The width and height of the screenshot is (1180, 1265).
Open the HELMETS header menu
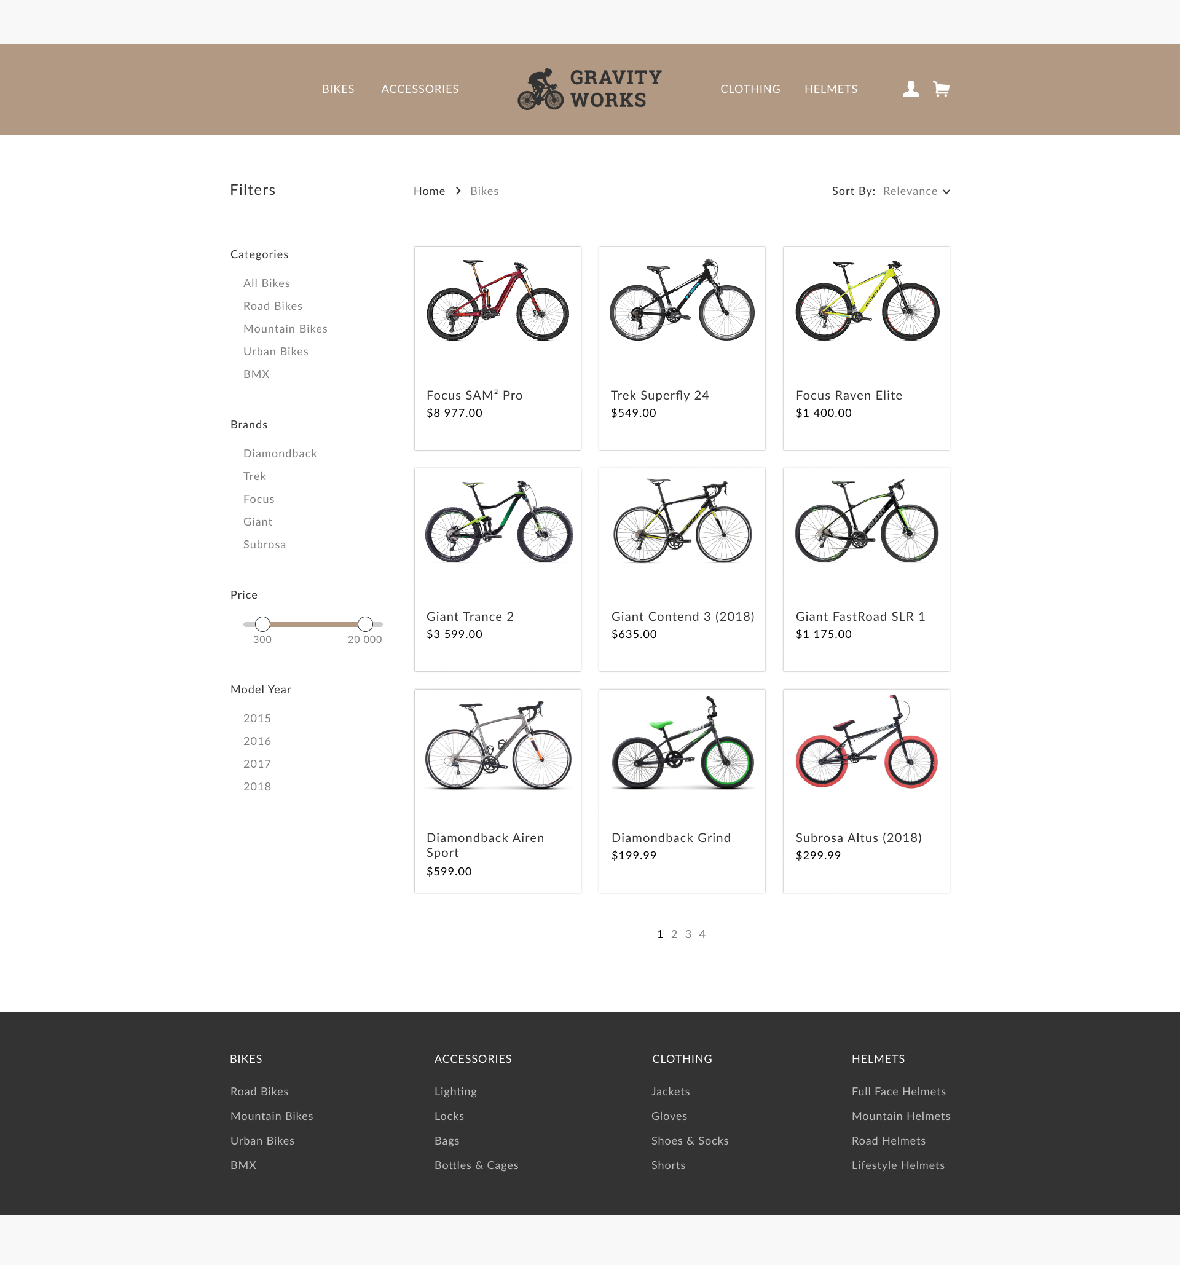(831, 89)
